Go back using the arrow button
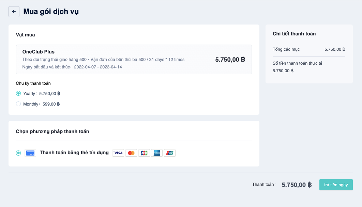 (x=14, y=12)
